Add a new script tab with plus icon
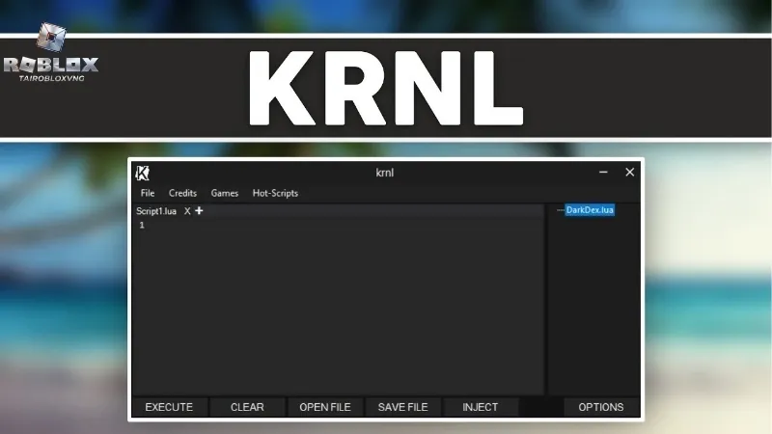This screenshot has height=434, width=772. [199, 210]
